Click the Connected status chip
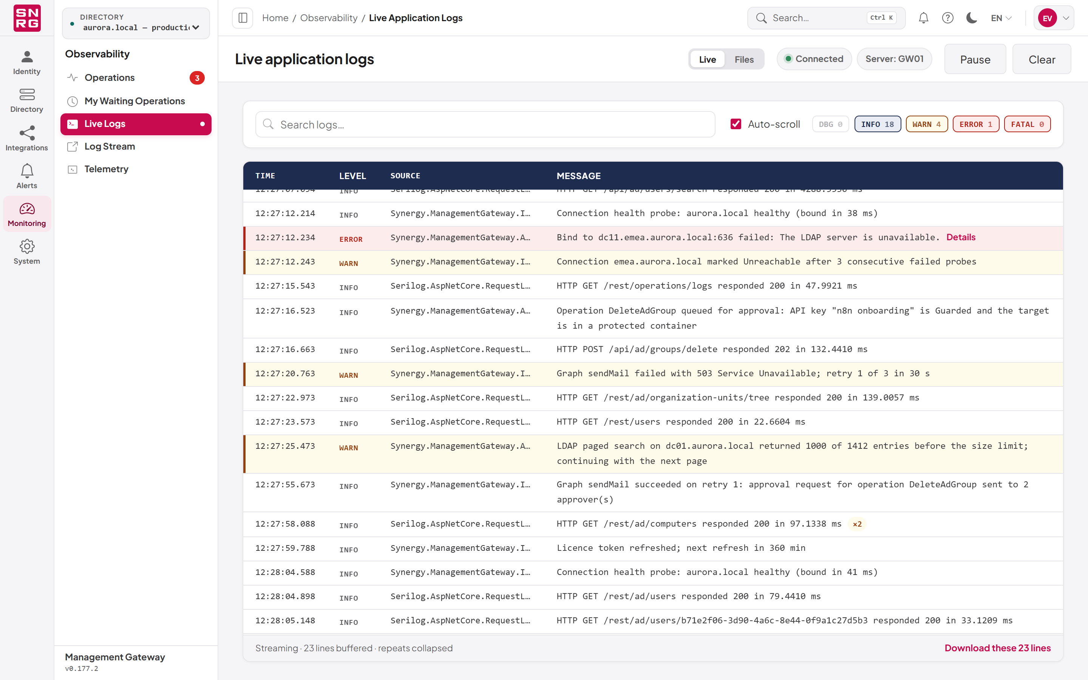Image resolution: width=1088 pixels, height=680 pixels. 814,59
